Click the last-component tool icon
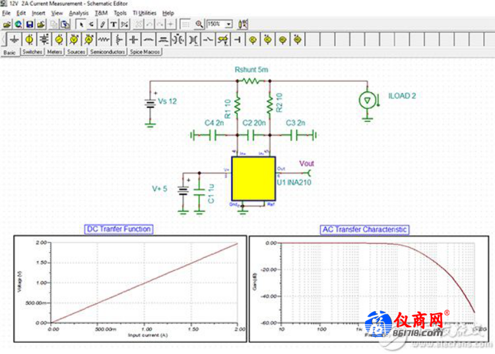The width and height of the screenshot is (495, 354). tap(92, 24)
